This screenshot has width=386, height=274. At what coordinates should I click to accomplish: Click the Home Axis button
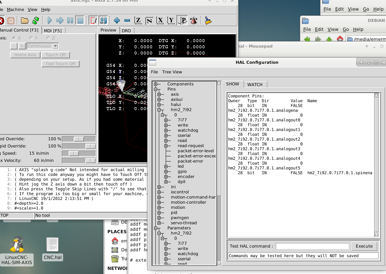pos(25,55)
